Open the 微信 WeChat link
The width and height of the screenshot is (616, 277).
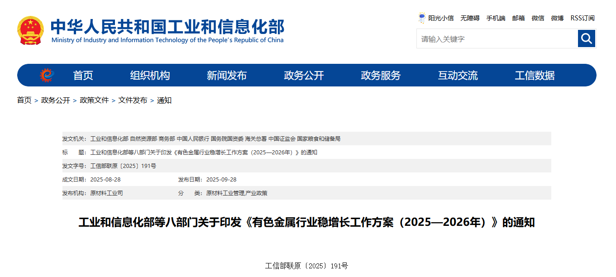(x=538, y=18)
